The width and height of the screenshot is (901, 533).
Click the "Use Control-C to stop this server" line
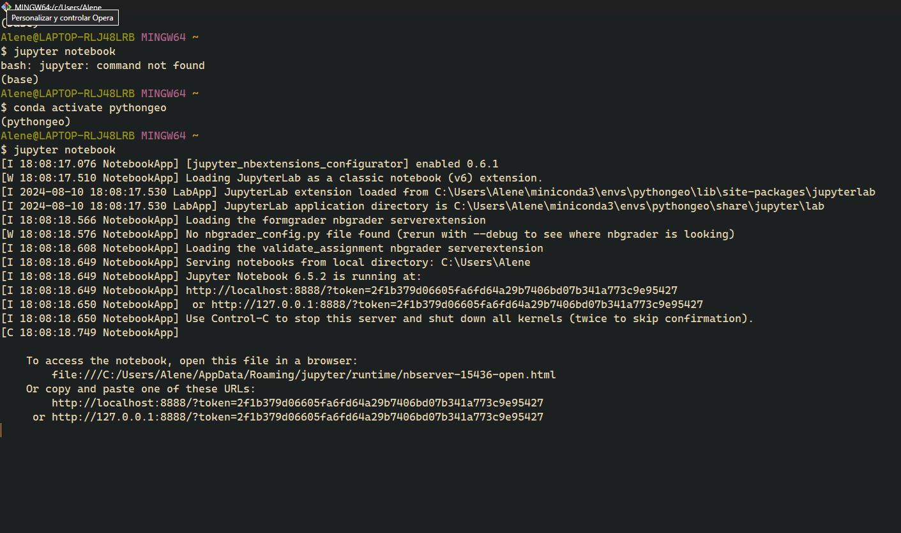pos(469,318)
